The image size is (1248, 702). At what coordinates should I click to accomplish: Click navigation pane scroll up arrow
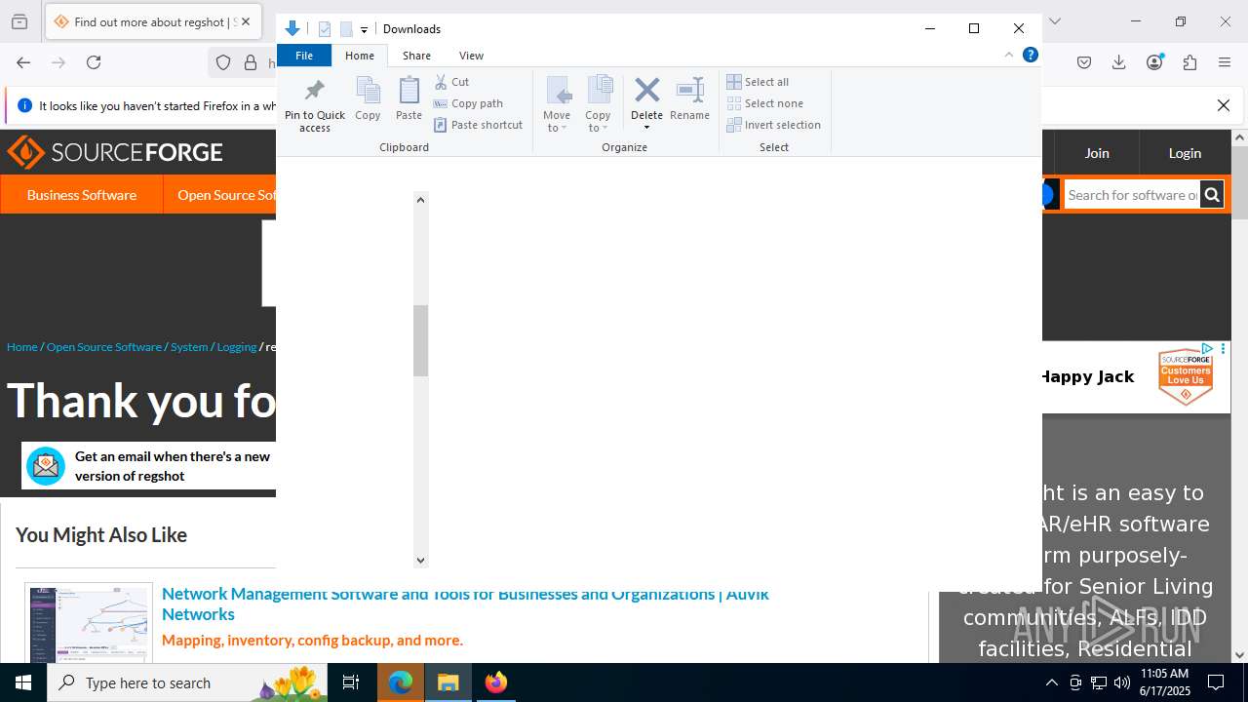(x=420, y=200)
